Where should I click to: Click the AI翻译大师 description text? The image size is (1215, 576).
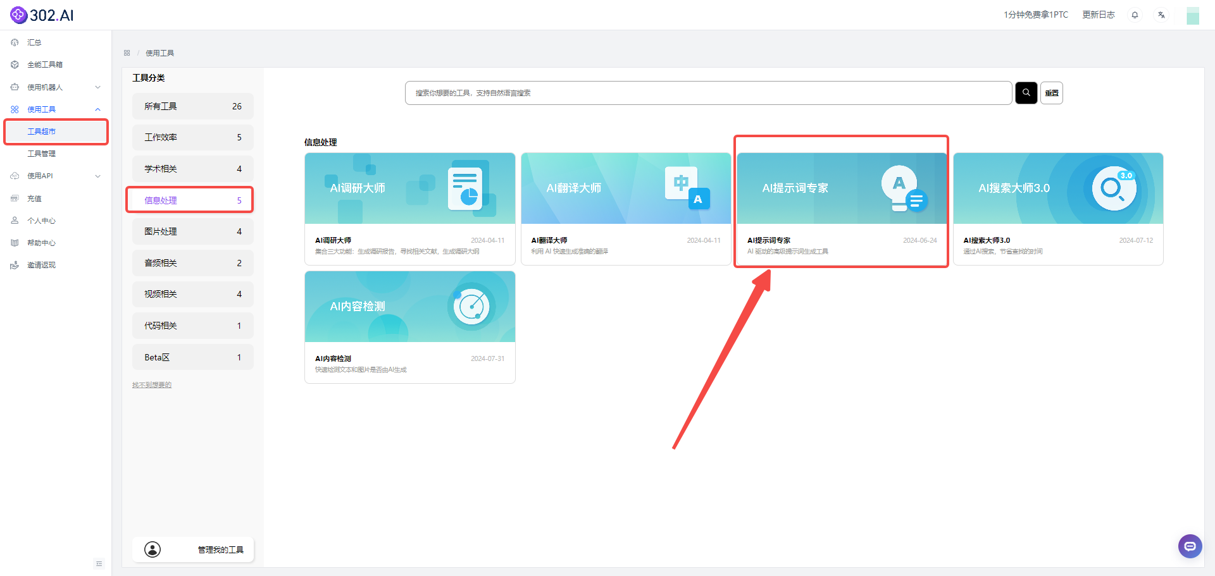(570, 252)
